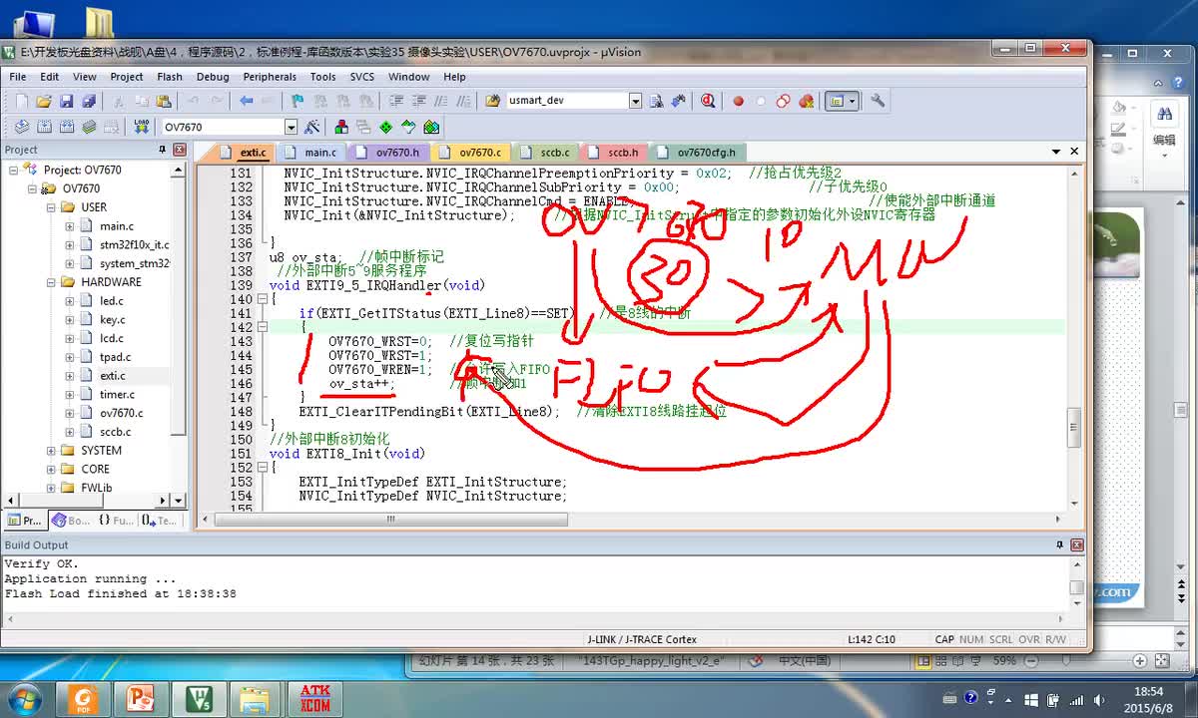Pin the Build Output panel
The image size is (1198, 718).
coord(1060,544)
